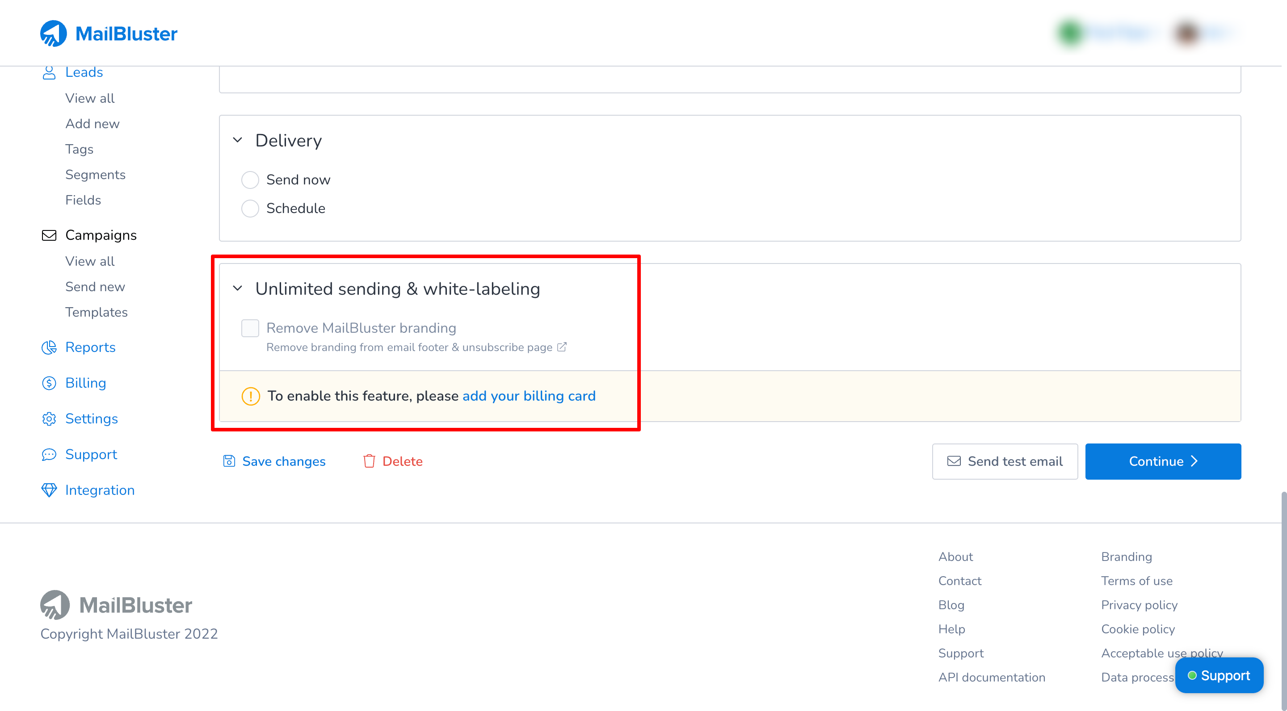Open Support in the sidebar
The height and width of the screenshot is (711, 1287).
pos(92,455)
